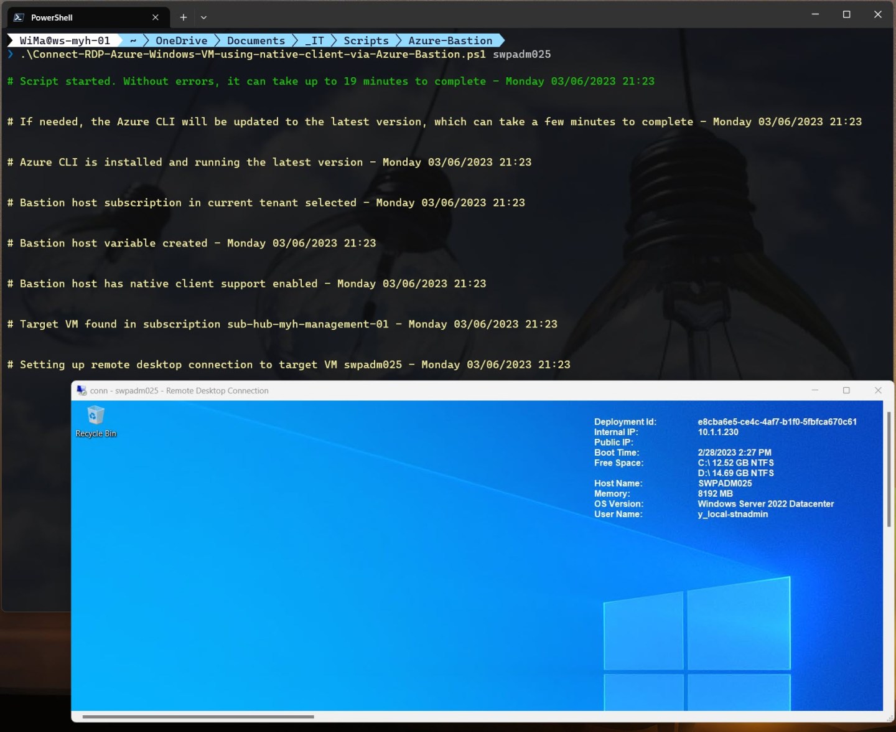The image size is (896, 732).
Task: Click the 'Setting up remote desktop connection' line
Action: pos(288,364)
